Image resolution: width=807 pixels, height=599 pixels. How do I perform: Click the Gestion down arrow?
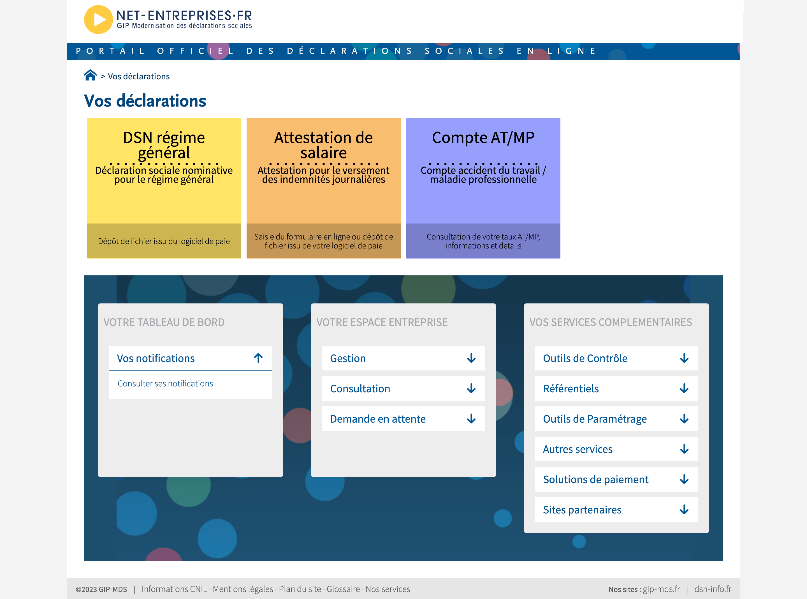[471, 358]
